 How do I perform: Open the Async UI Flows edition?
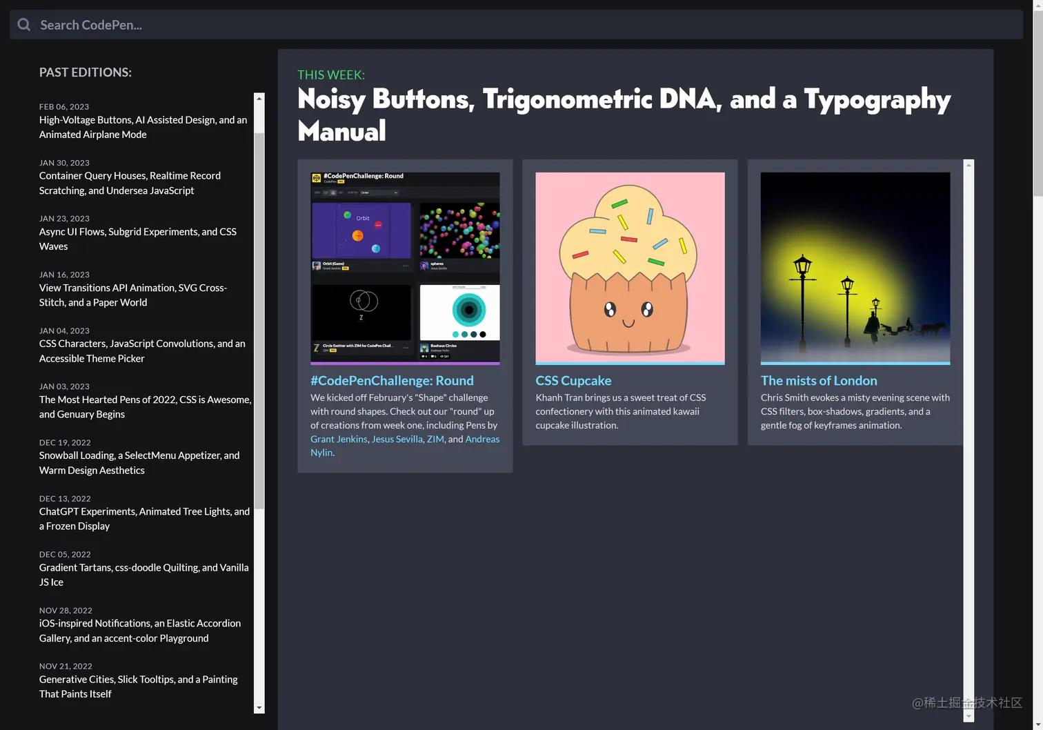click(x=138, y=239)
